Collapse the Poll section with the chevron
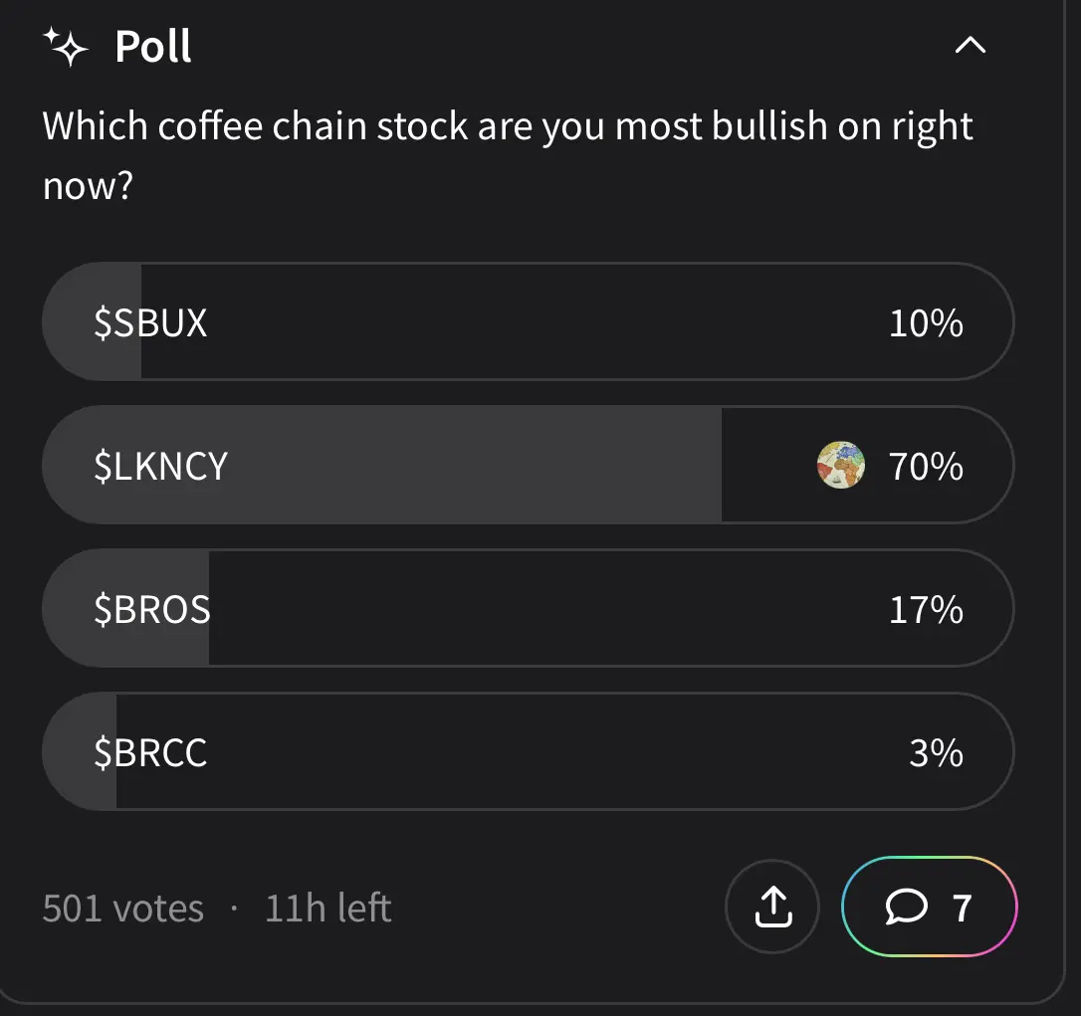This screenshot has height=1016, width=1081. [x=970, y=46]
